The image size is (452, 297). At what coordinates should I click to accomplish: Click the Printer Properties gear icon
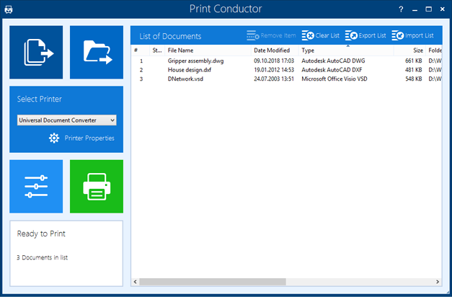point(54,138)
